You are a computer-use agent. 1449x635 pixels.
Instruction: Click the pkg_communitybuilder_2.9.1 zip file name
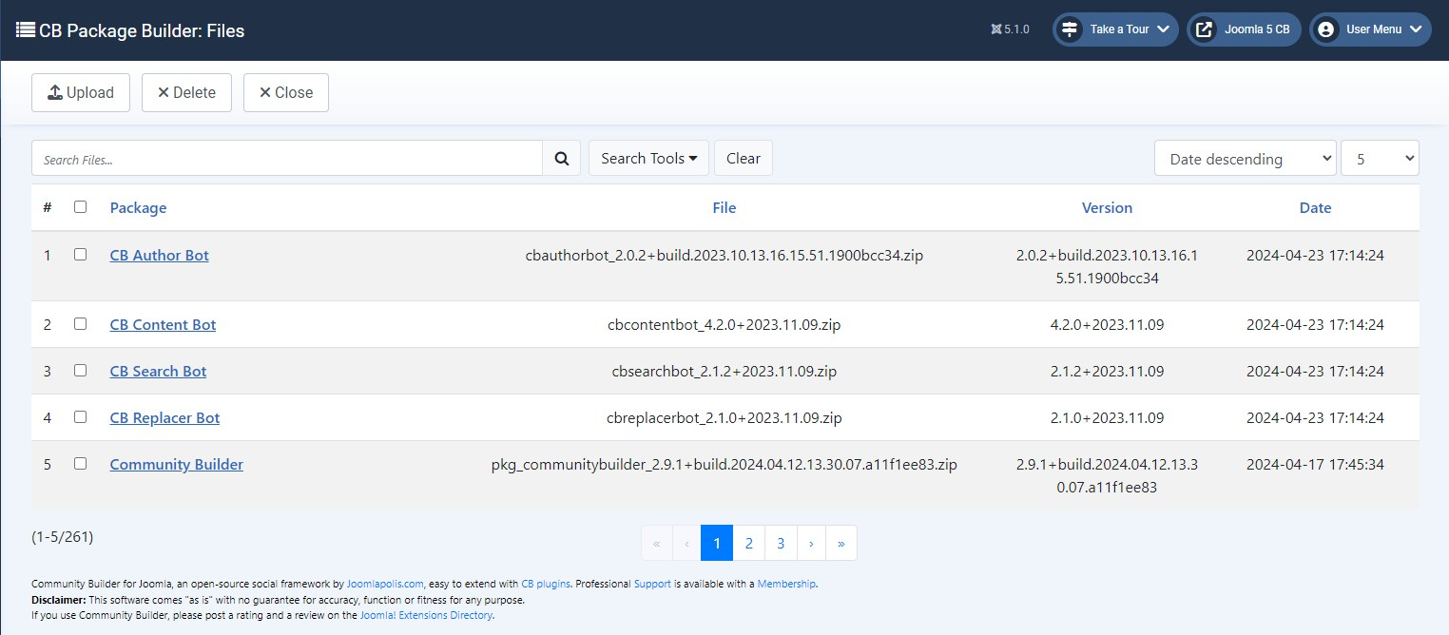click(x=724, y=464)
